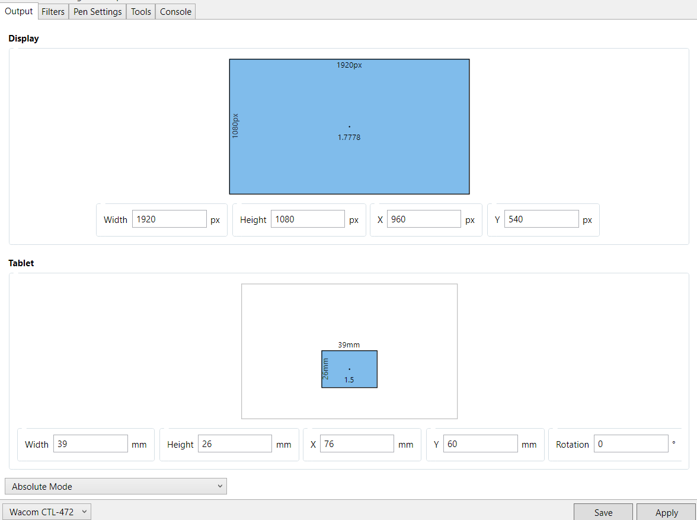Select the Tablet X position field
The height and width of the screenshot is (520, 697).
[x=356, y=444]
